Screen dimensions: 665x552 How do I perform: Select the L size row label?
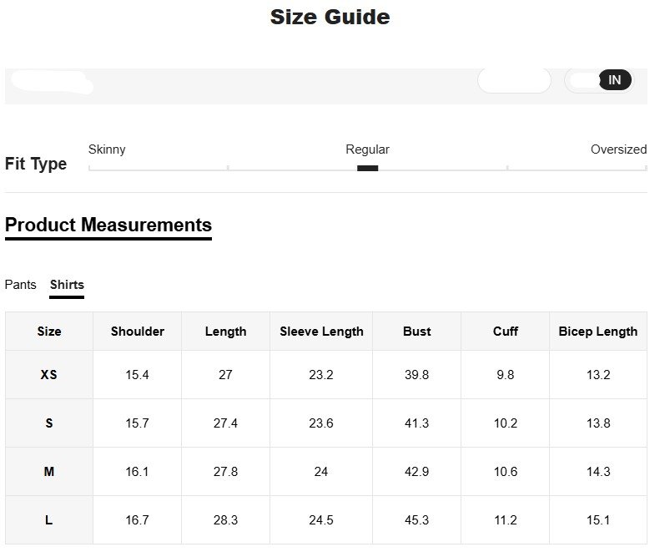pyautogui.click(x=49, y=520)
